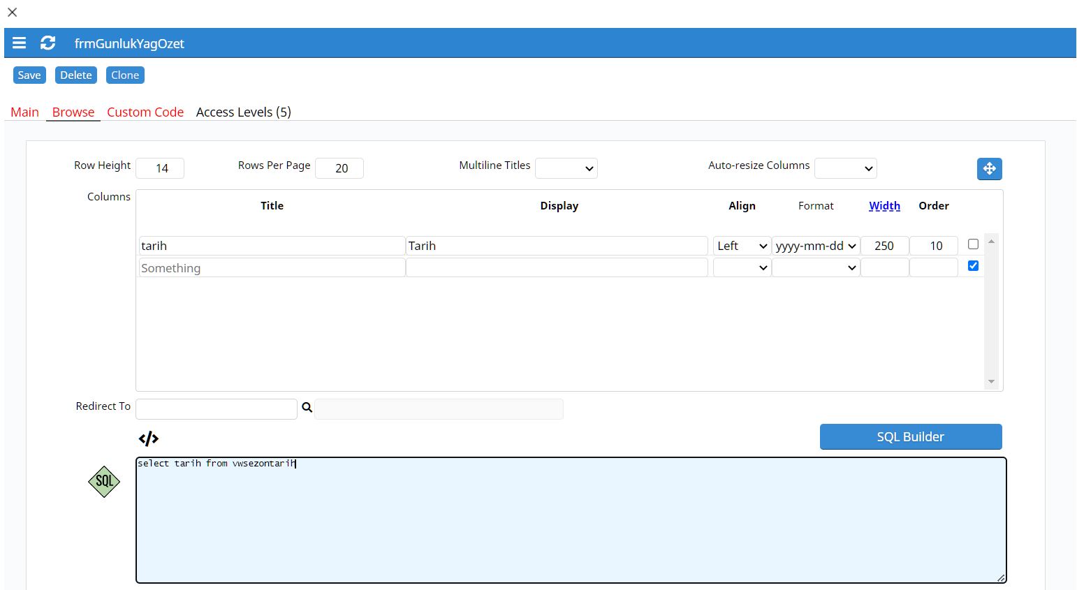This screenshot has height=590, width=1077.
Task: Click the blue move arrows icon
Action: 989,168
